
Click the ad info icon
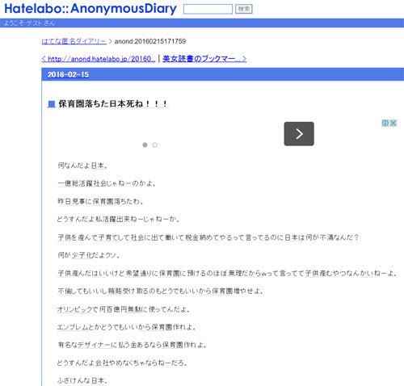coord(385,123)
